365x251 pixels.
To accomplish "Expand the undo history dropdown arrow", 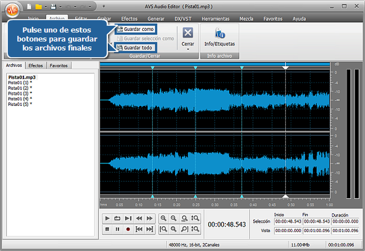I will coord(75,7).
